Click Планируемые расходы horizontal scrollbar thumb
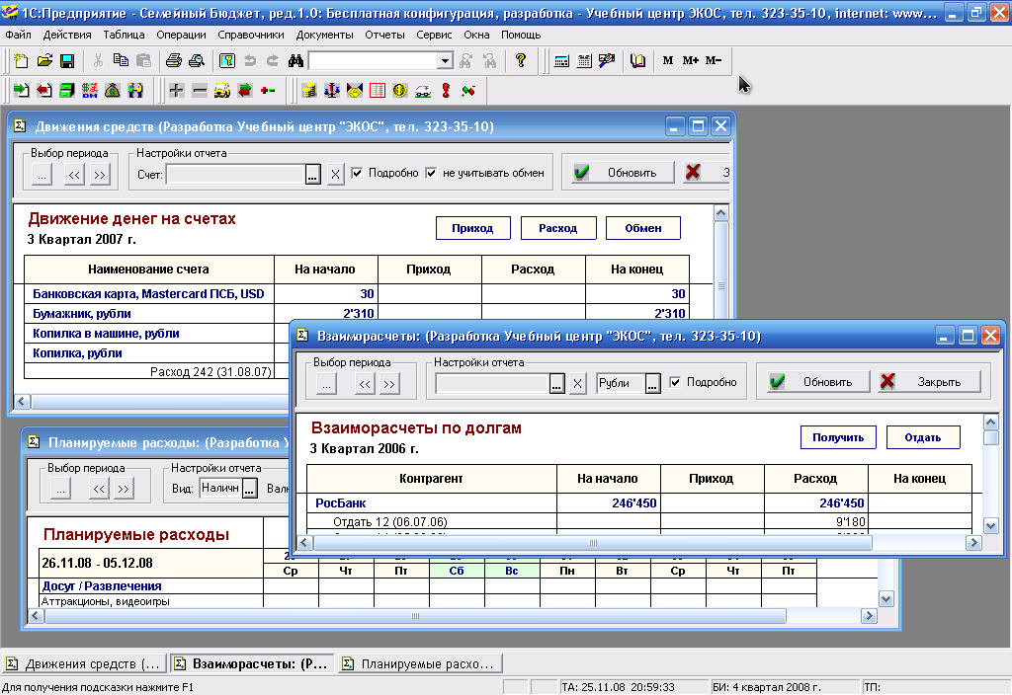Screen dimensions: 1012x695 415,616
